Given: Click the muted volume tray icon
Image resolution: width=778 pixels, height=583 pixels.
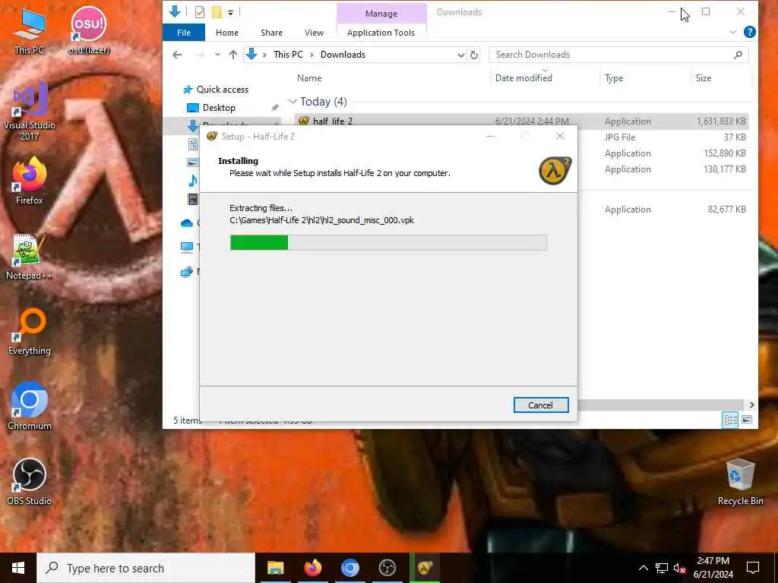Looking at the screenshot, I should tap(680, 568).
